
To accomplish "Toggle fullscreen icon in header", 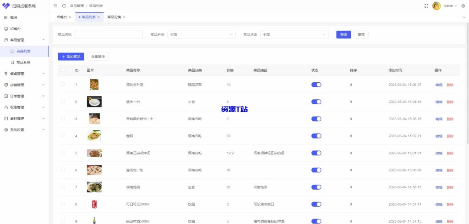I will pyautogui.click(x=426, y=5).
